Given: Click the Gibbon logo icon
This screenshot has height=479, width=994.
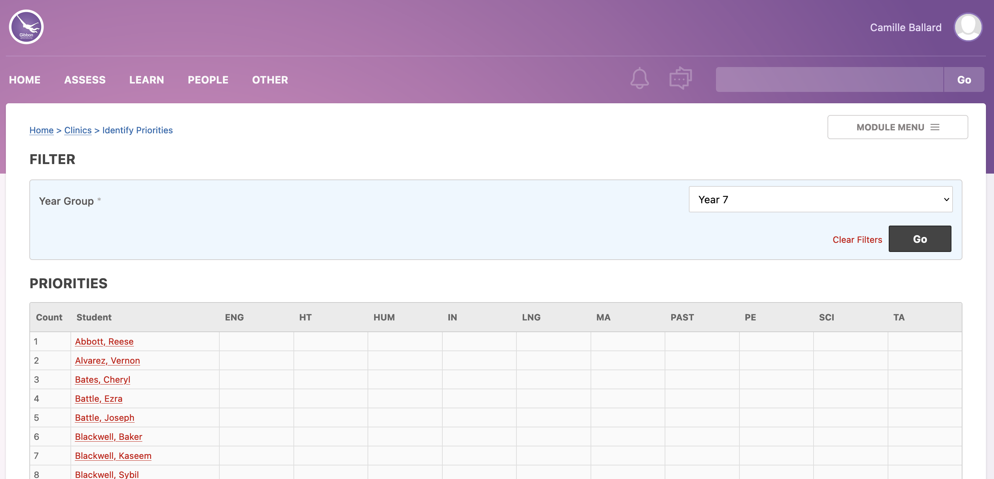Looking at the screenshot, I should tap(26, 27).
